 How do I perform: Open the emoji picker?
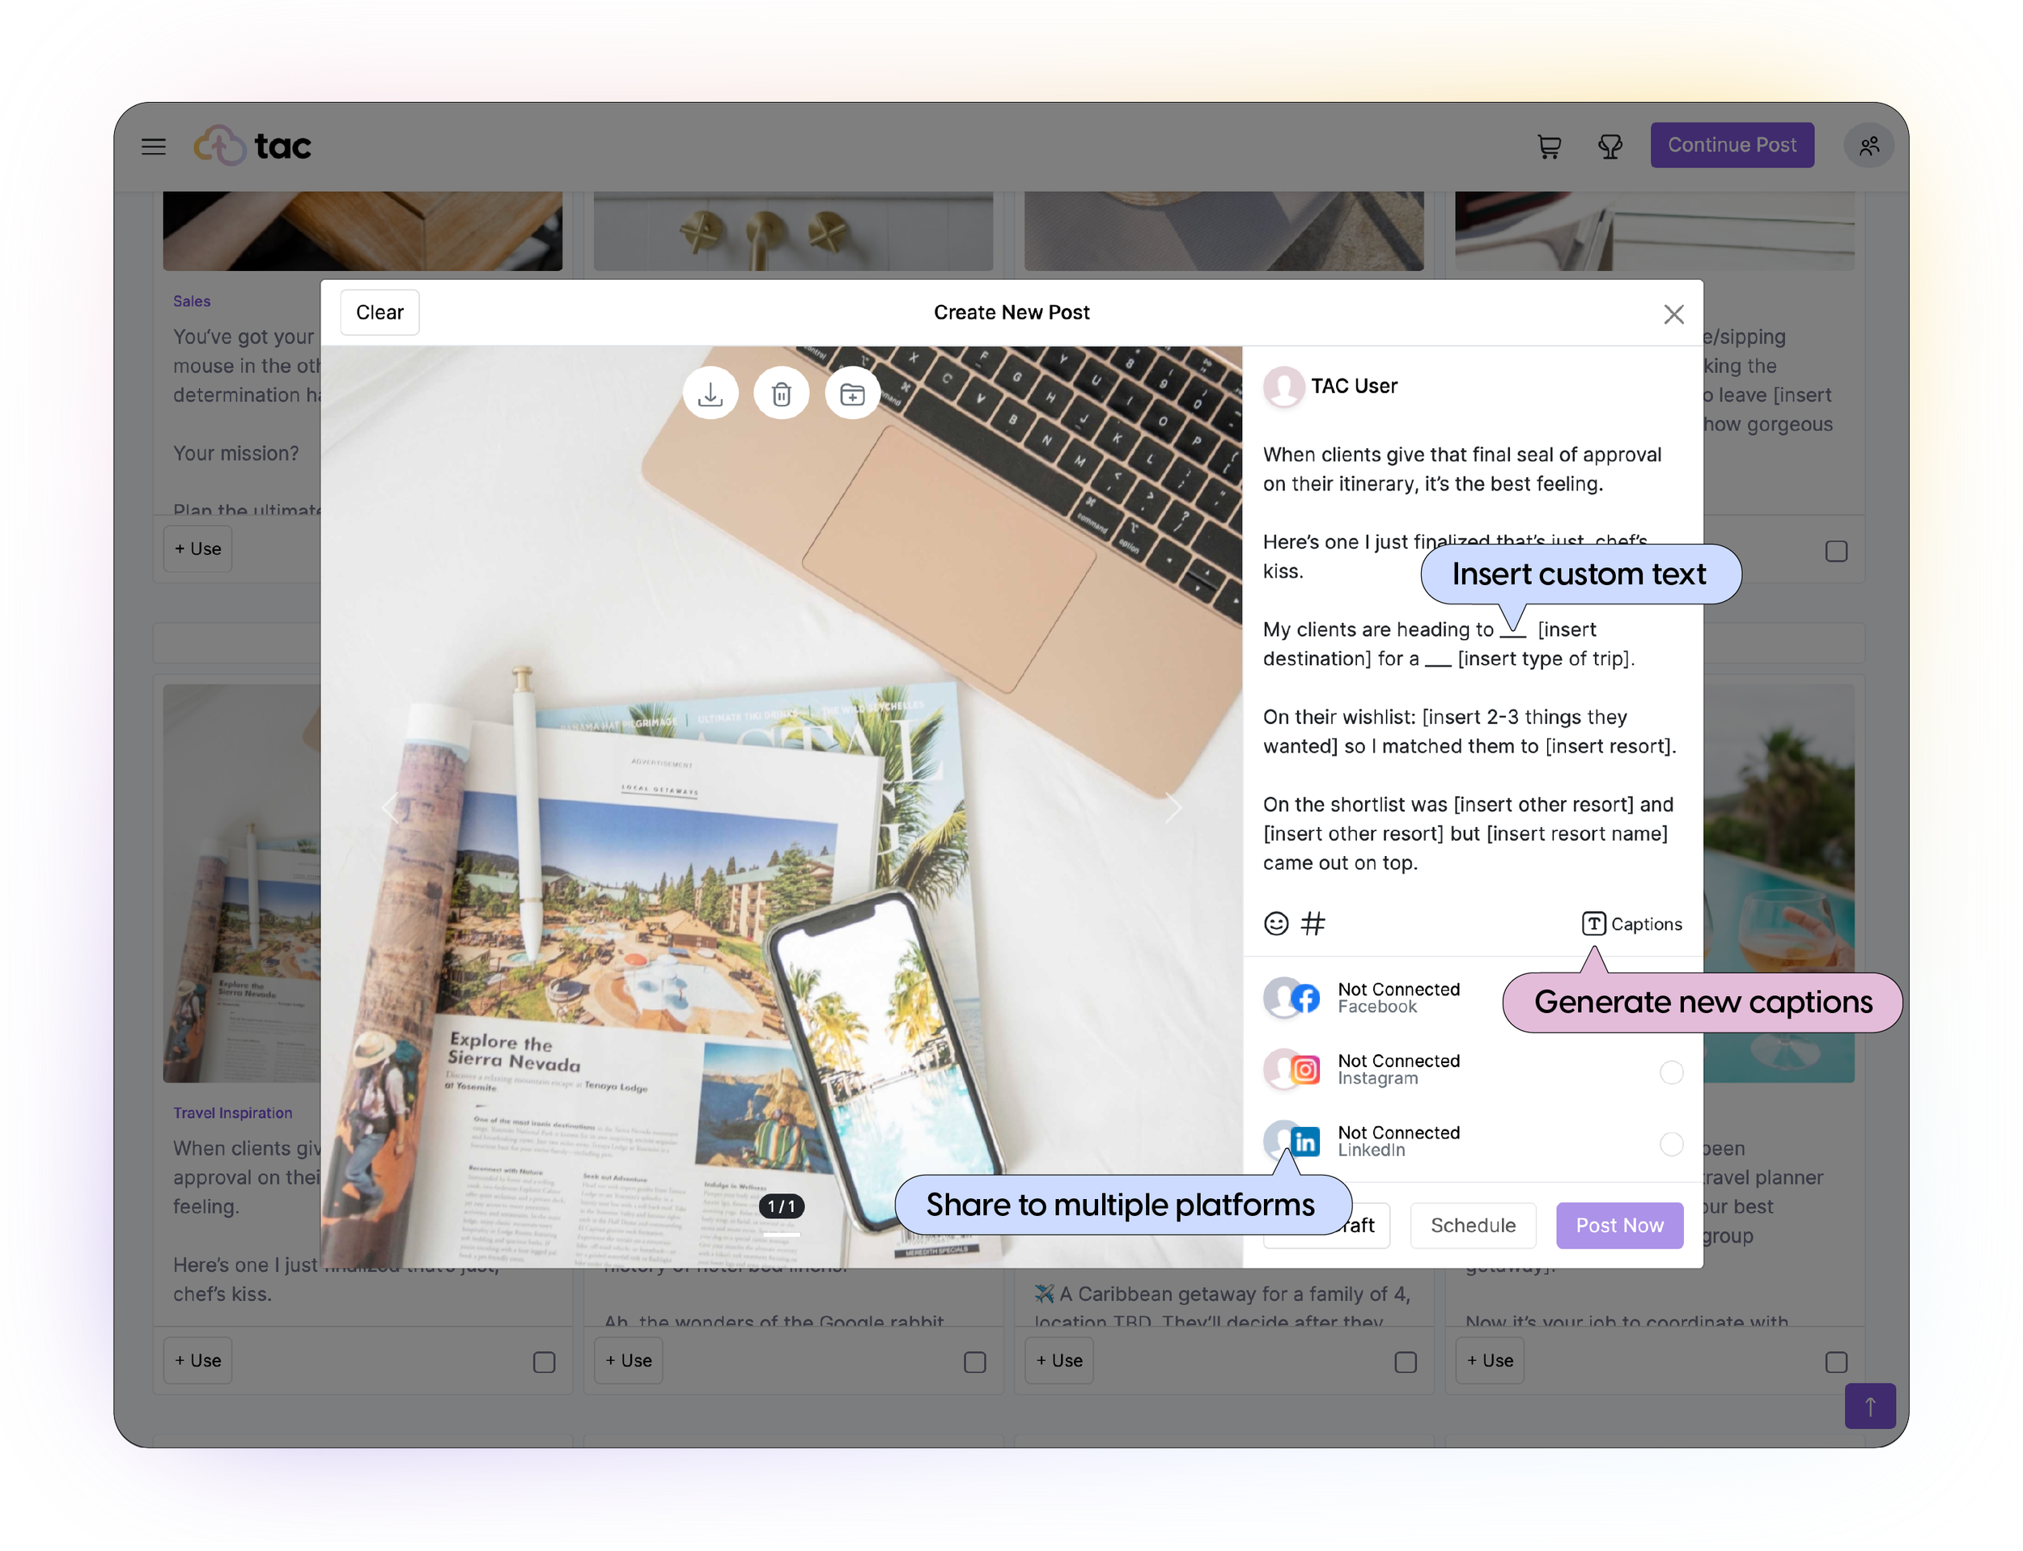coord(1275,923)
